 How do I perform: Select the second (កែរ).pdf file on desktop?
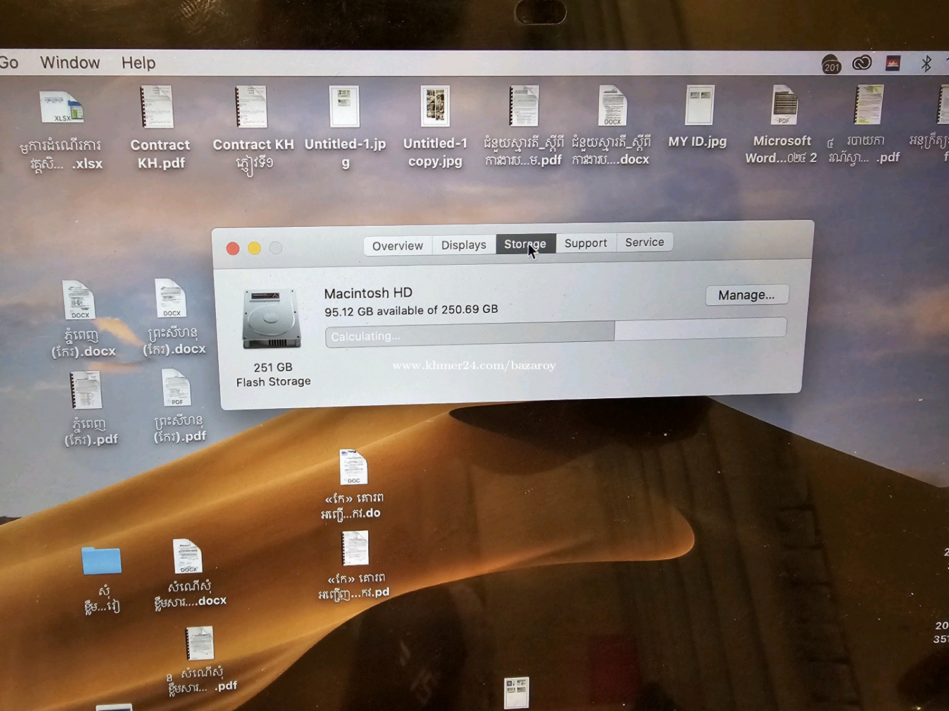[177, 388]
